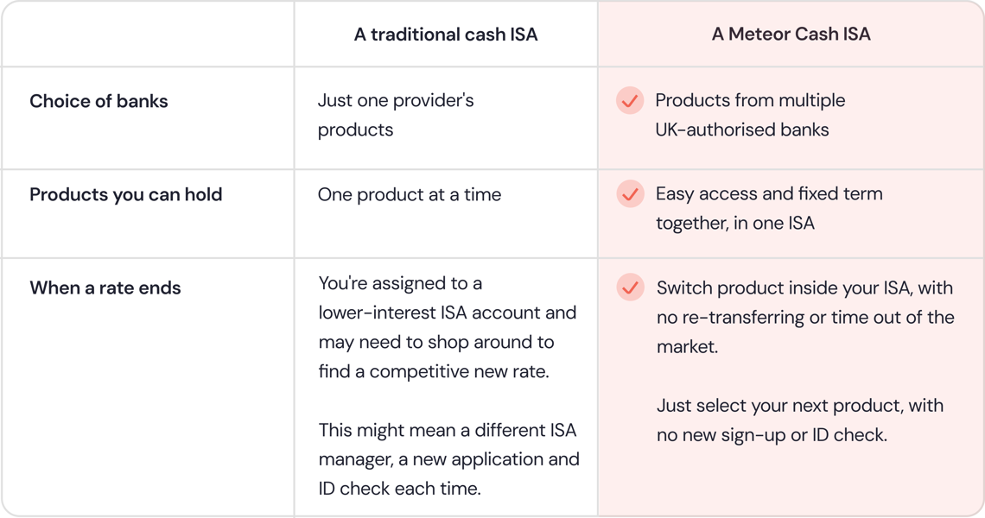Viewport: 985px width, 518px height.
Task: Click the 'ID check each time' line
Action: coord(399,489)
